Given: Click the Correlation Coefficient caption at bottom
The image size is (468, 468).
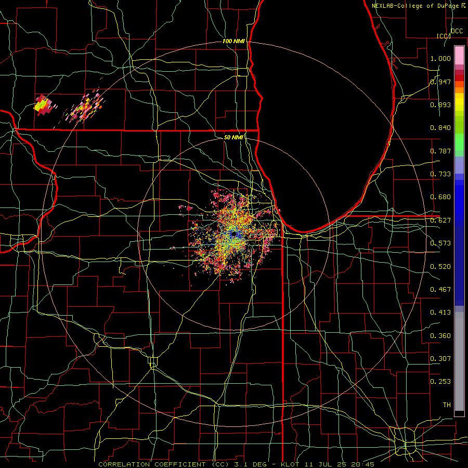Looking at the screenshot, I should (237, 464).
